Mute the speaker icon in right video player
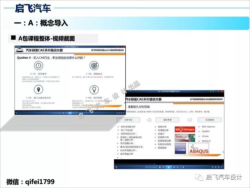Viewport: 250px width, 188px height. pos(177,167)
